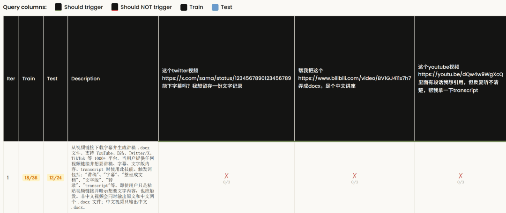
Task: Select the 'Test' legend label
Action: tap(226, 7)
